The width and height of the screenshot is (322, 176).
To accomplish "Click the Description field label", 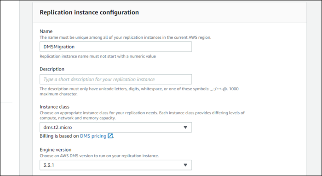I will (52, 69).
